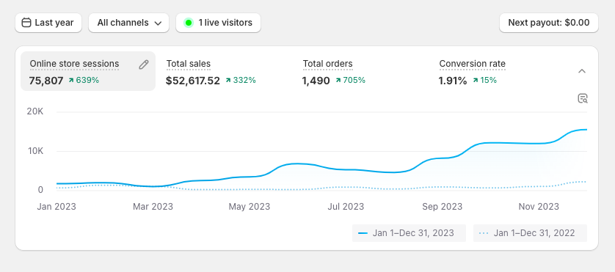Collapse the metrics card with chevron
The width and height of the screenshot is (615, 272).
pyautogui.click(x=582, y=71)
